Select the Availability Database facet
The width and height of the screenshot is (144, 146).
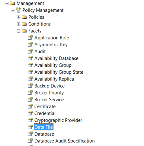(56, 58)
